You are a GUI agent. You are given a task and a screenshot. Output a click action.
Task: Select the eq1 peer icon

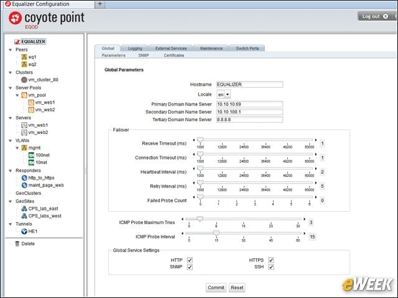click(x=24, y=57)
